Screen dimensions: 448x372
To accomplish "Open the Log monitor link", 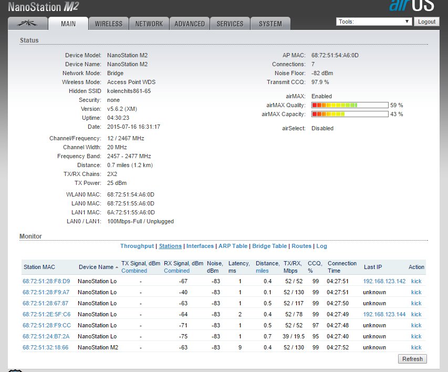I will point(321,246).
